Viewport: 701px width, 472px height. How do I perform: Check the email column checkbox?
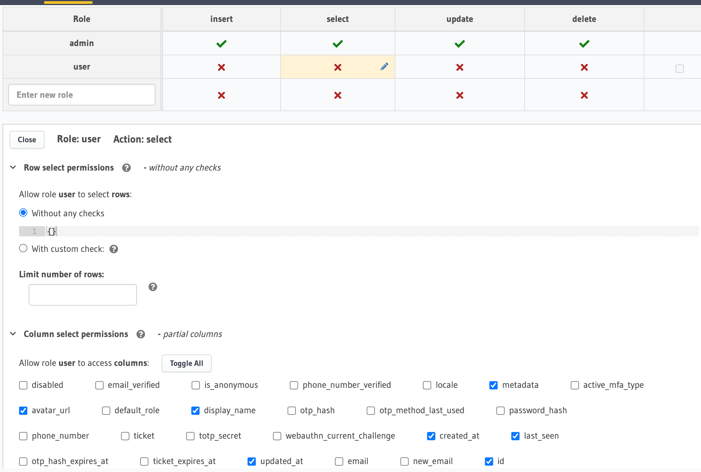coord(339,461)
